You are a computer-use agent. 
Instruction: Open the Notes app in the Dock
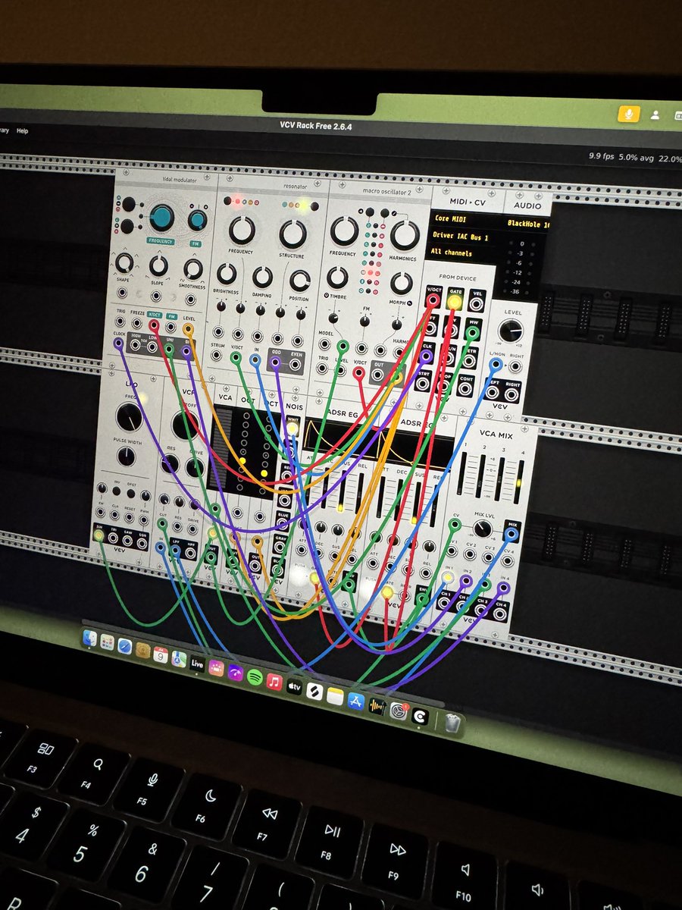tap(336, 698)
